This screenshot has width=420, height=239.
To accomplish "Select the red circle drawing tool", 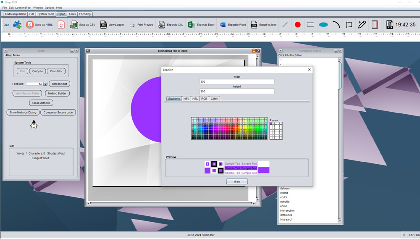I will (298, 25).
